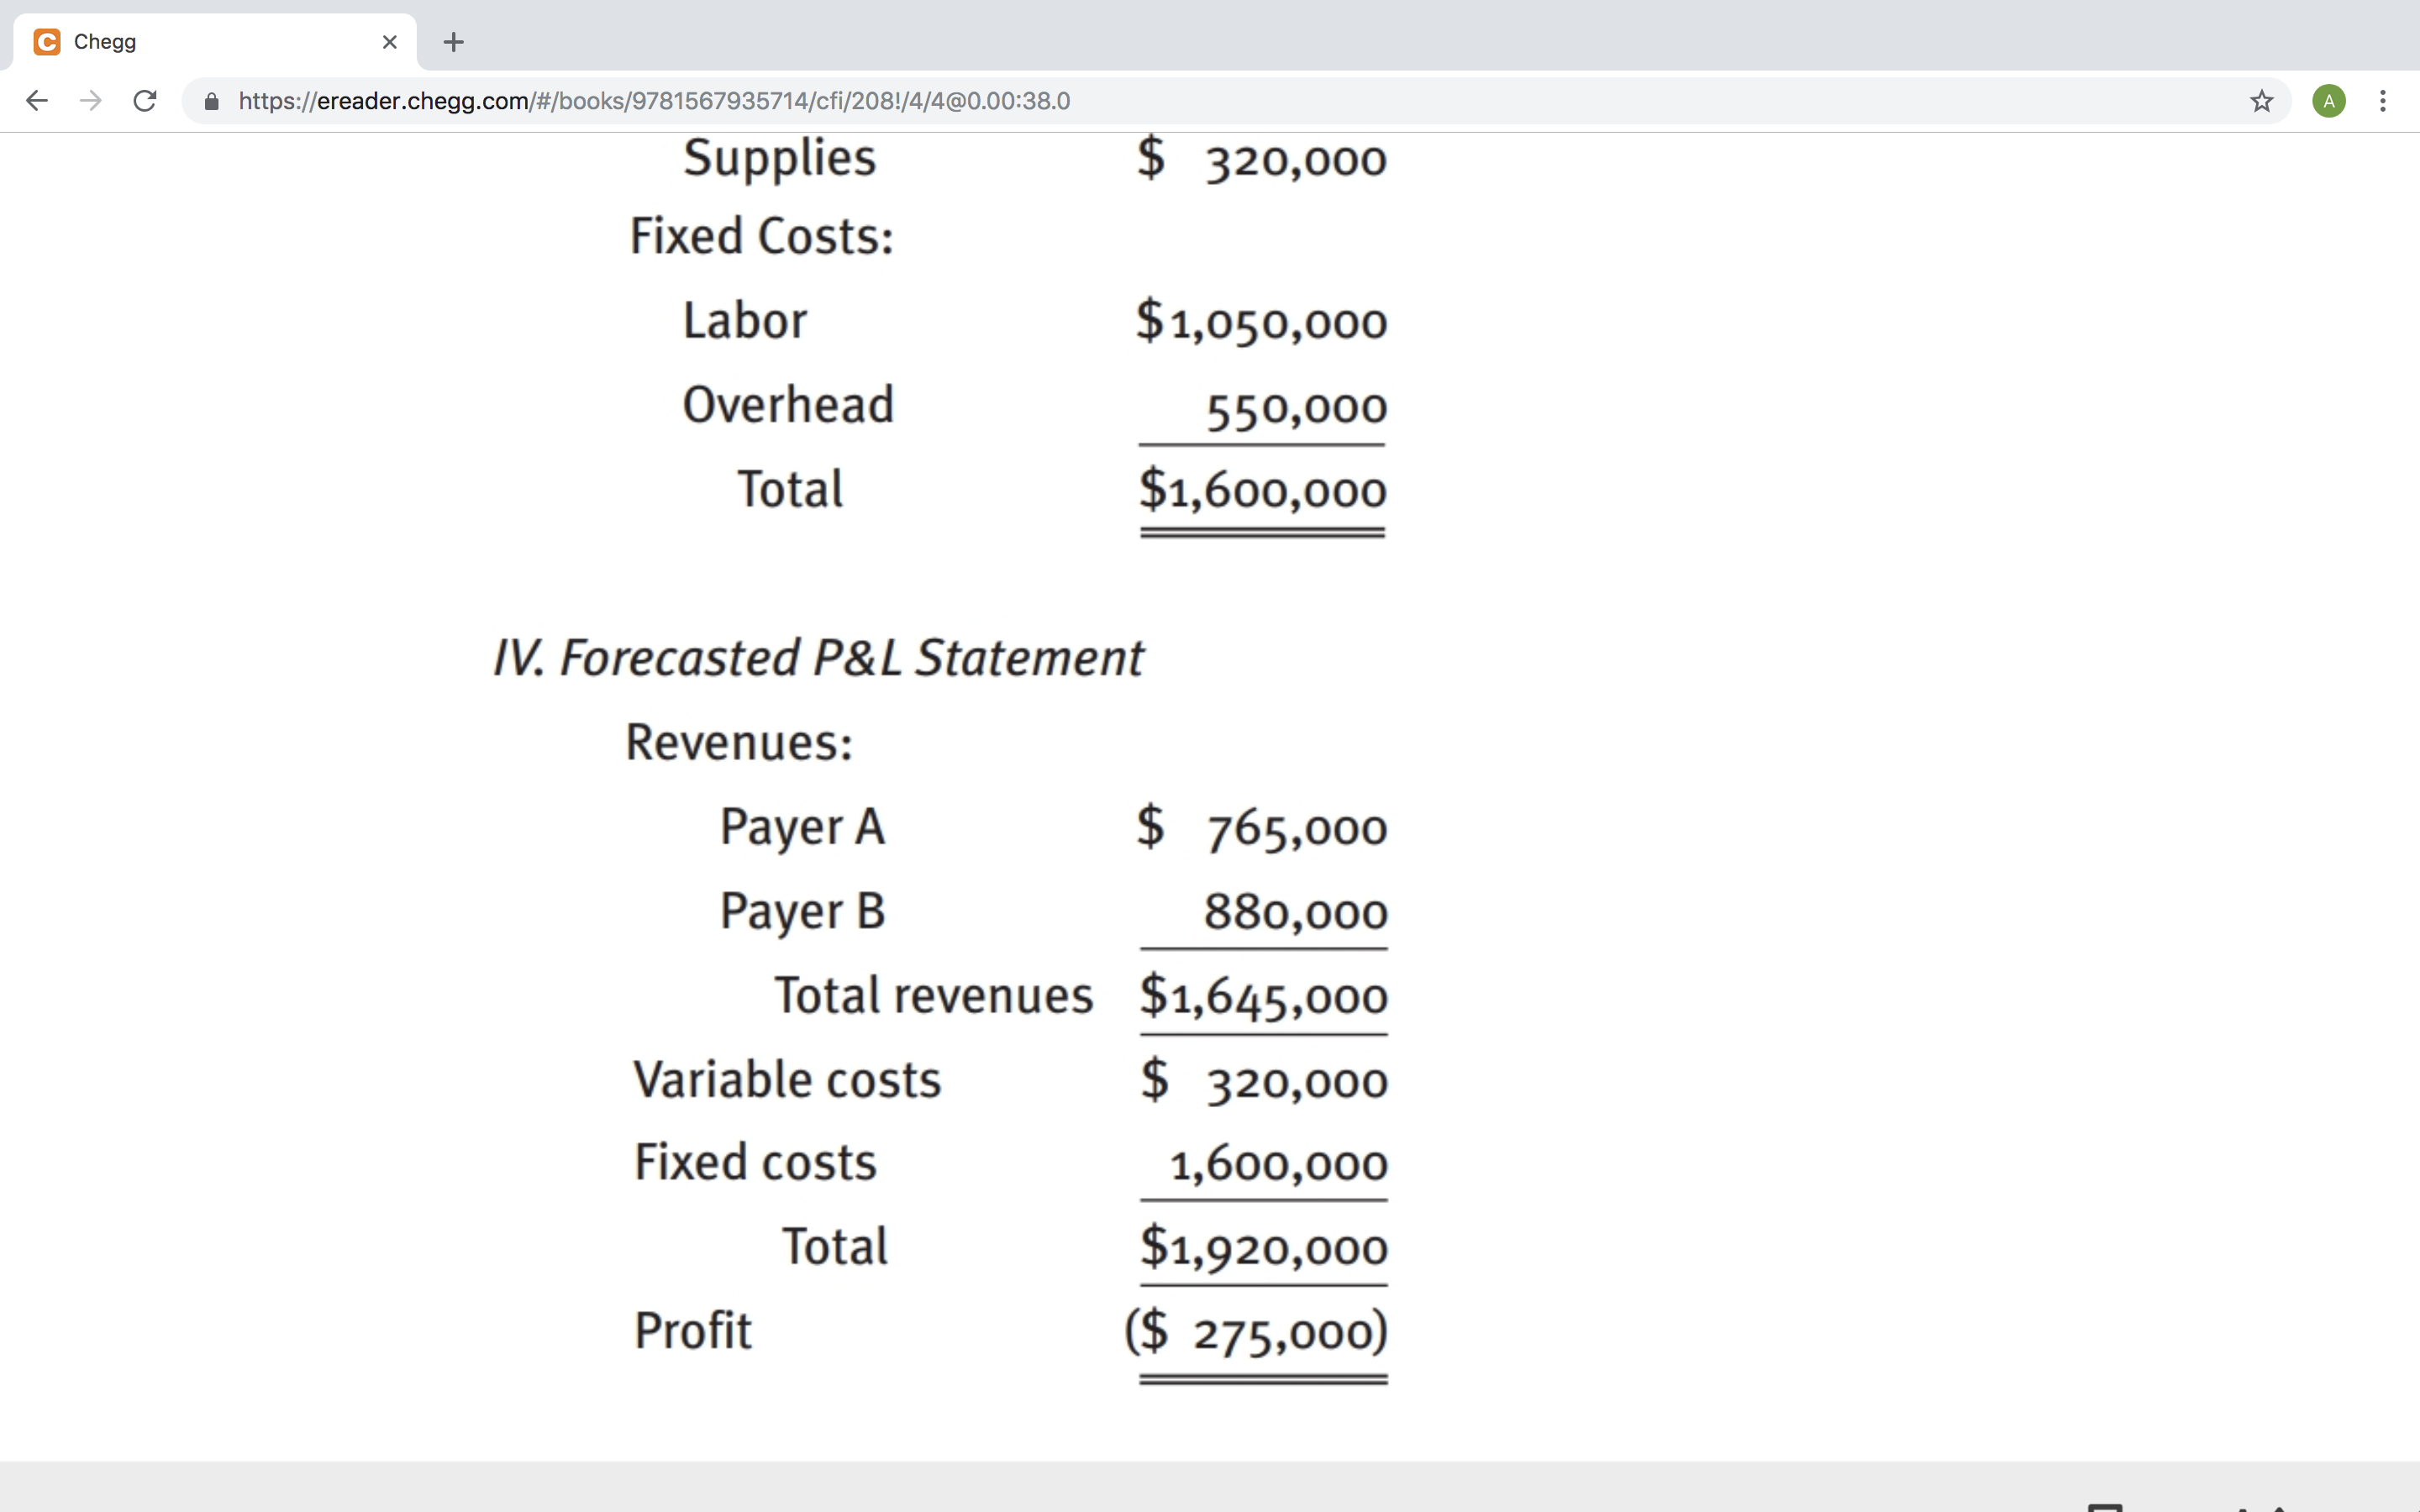Click the '$1,600,000' total amount
Image resolution: width=2420 pixels, height=1512 pixels.
coord(1263,490)
